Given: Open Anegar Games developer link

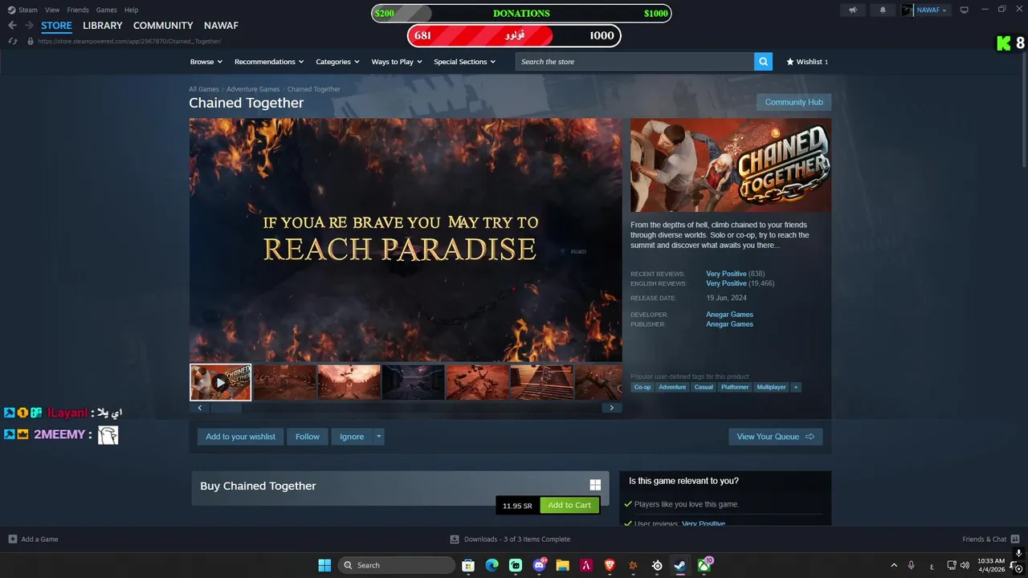Looking at the screenshot, I should point(729,315).
